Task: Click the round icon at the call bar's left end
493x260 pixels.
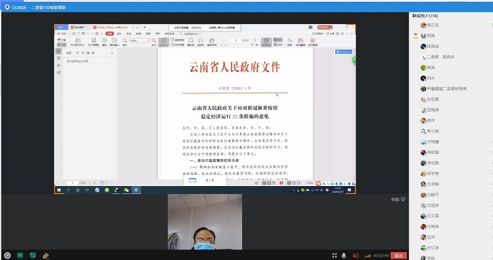Action: click(7, 255)
